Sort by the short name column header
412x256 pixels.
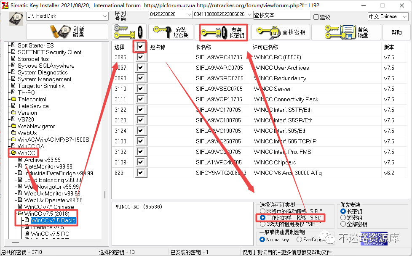(171, 47)
